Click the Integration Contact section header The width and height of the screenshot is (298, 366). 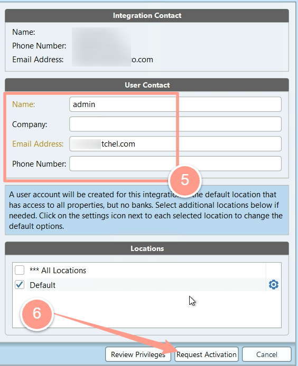147,16
